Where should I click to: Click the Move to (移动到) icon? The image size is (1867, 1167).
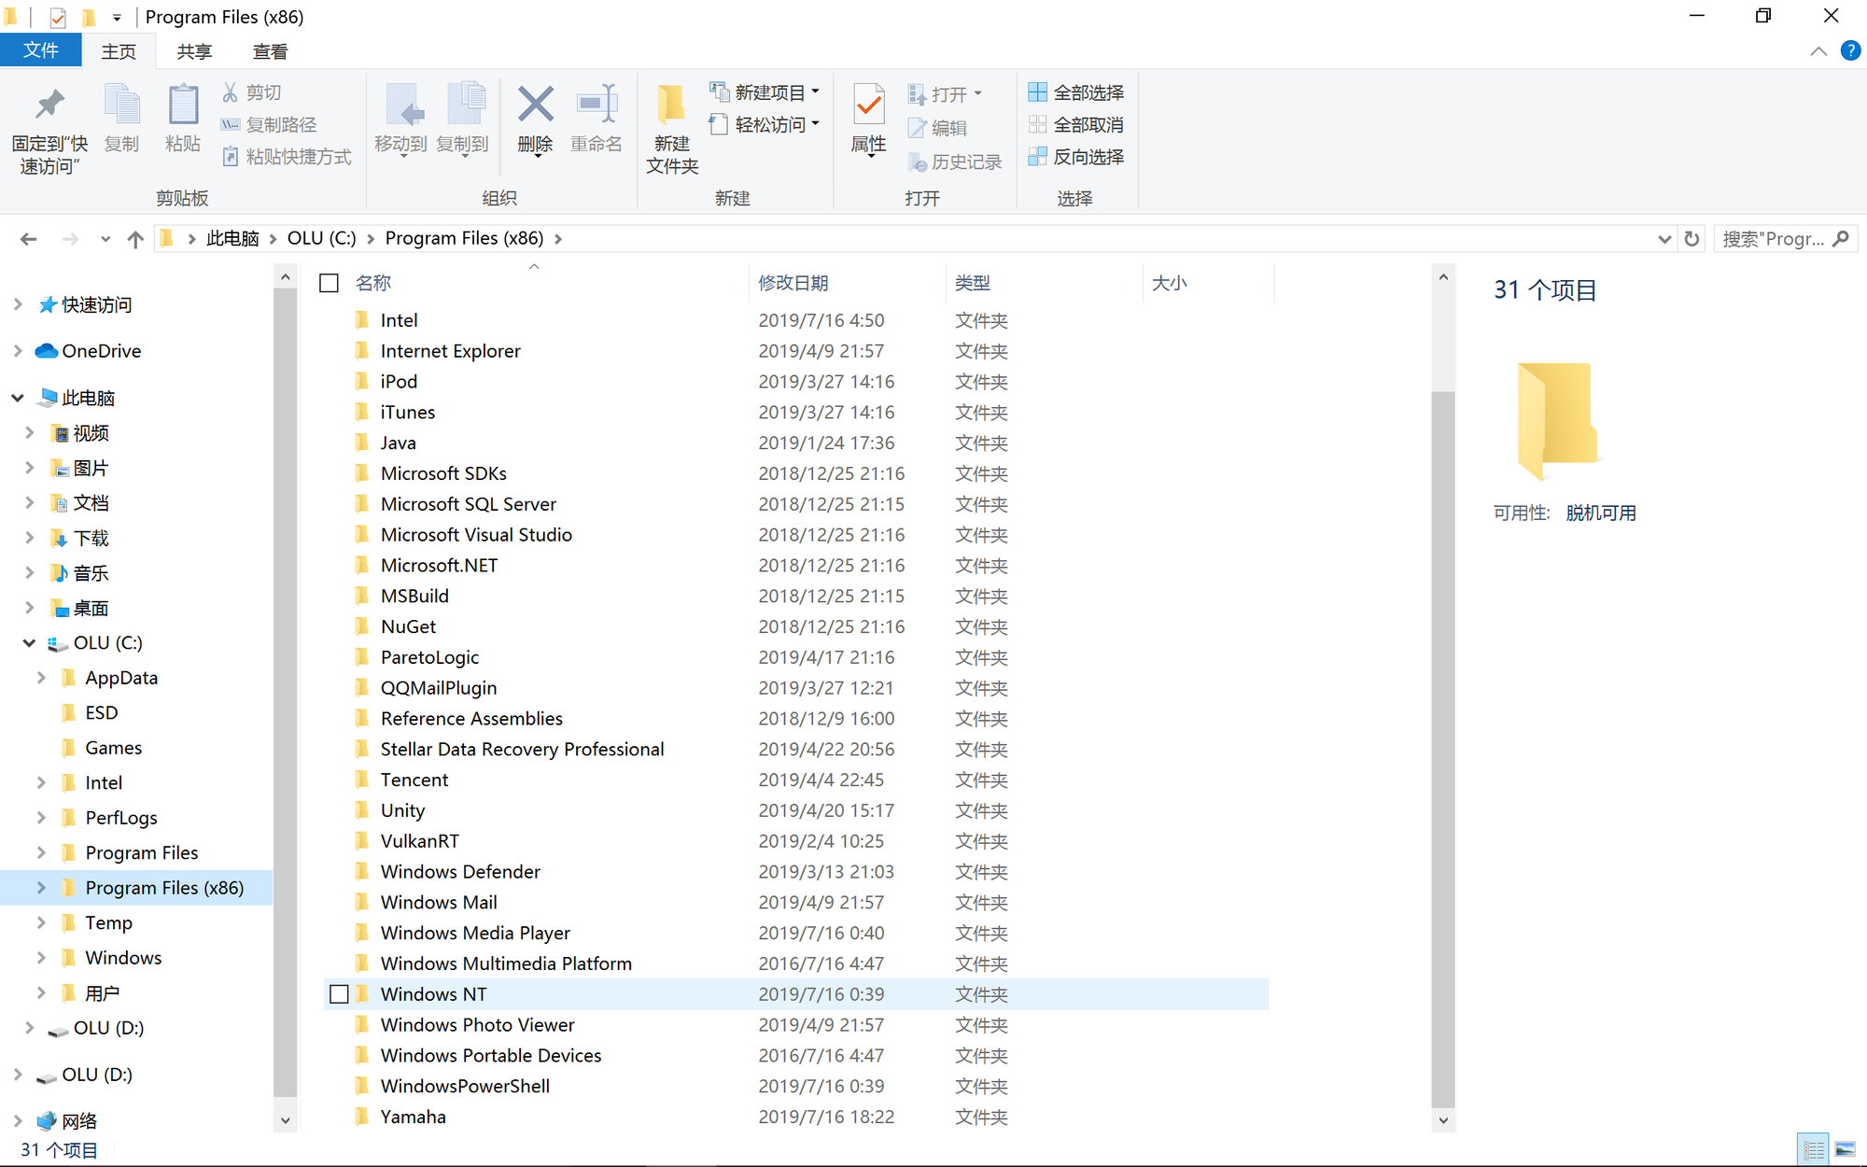[403, 105]
